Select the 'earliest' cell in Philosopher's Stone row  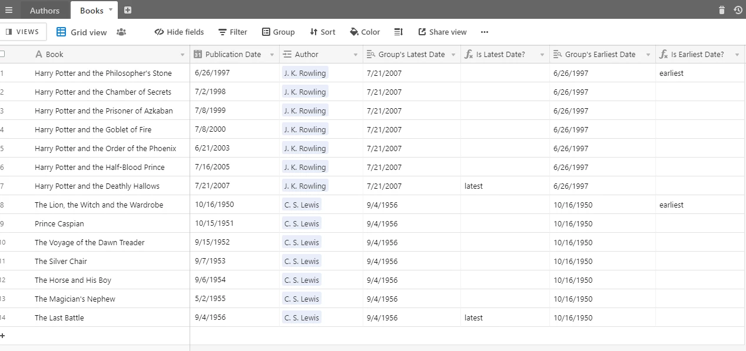[x=700, y=73]
